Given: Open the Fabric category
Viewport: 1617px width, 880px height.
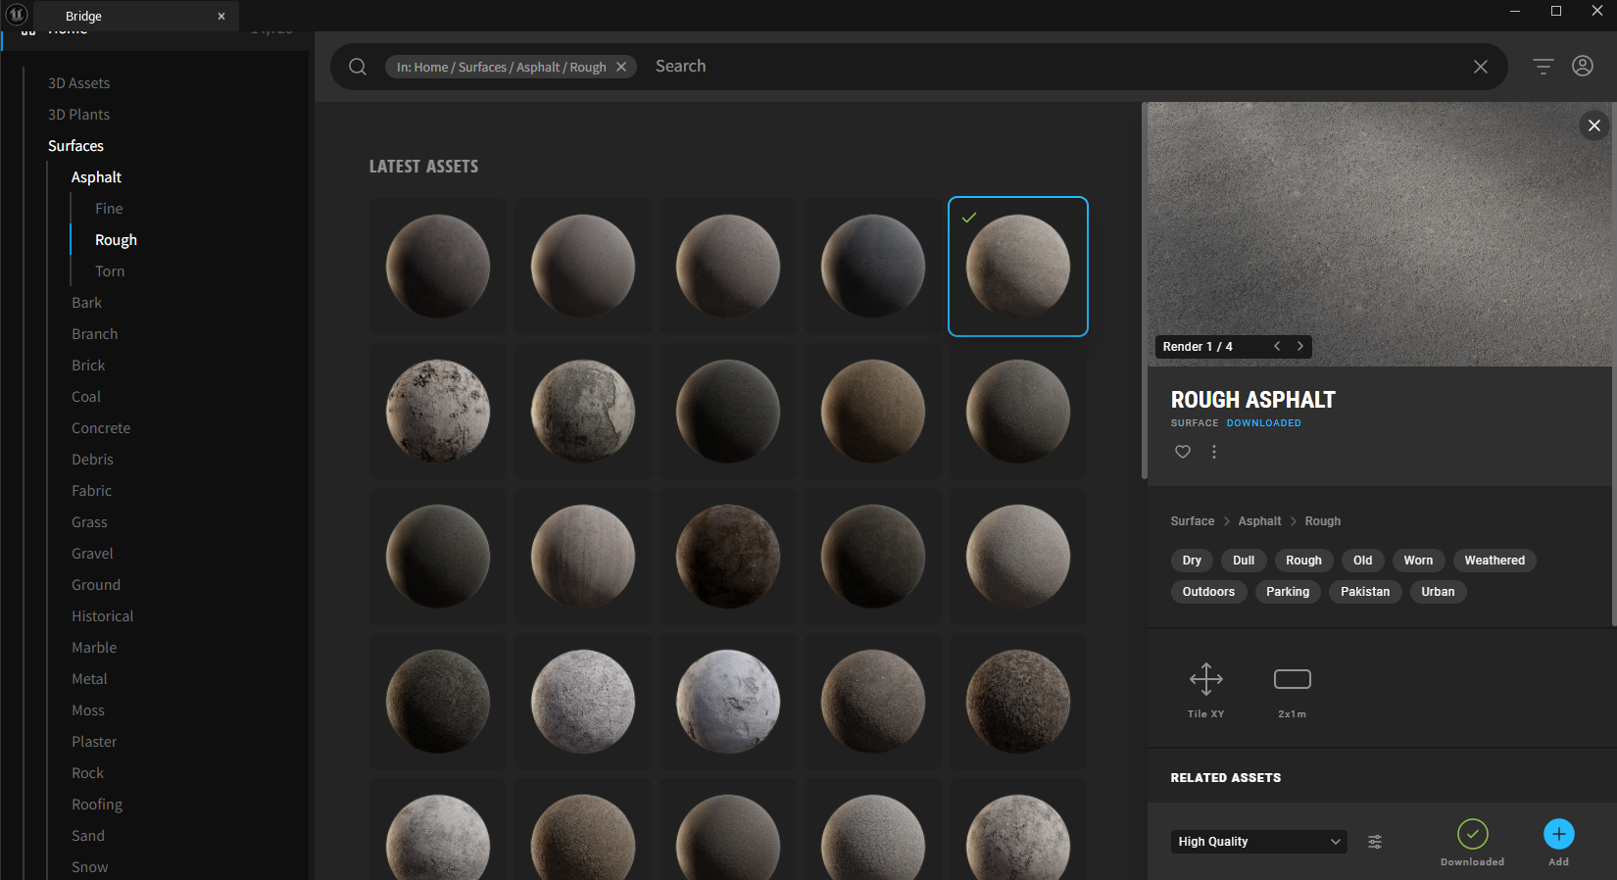Looking at the screenshot, I should [x=92, y=491].
